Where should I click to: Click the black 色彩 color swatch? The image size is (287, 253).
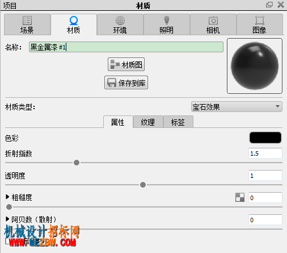pos(265,138)
